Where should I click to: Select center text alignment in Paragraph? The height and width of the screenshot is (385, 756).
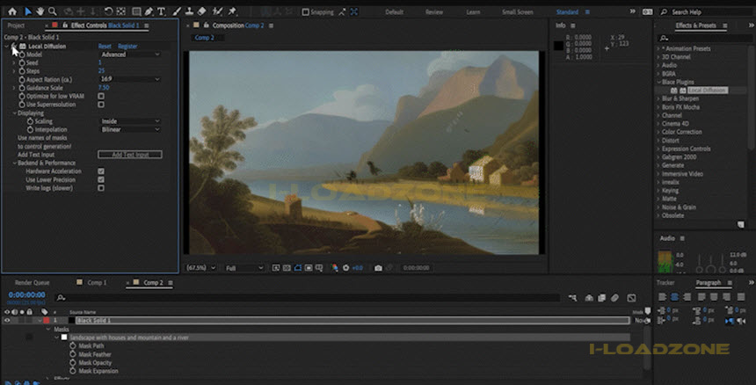point(674,297)
